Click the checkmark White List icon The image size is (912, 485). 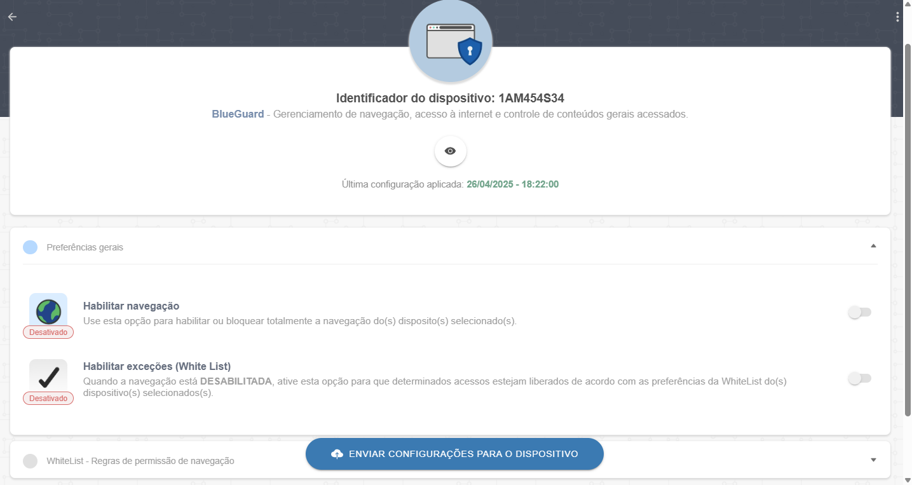[x=48, y=377]
